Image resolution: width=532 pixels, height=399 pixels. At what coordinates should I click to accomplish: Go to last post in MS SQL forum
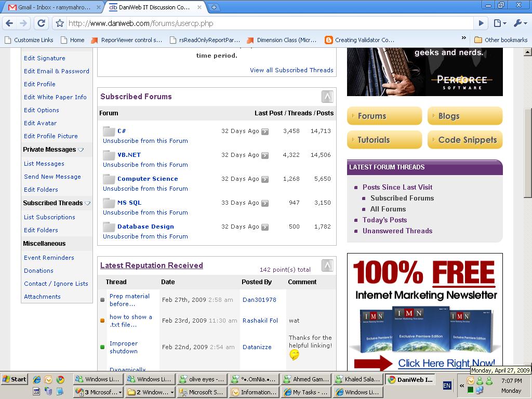point(265,203)
